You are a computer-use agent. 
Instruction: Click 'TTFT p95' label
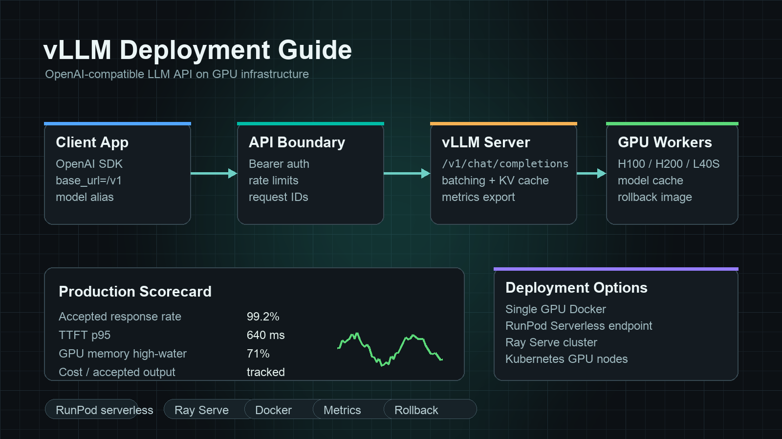[85, 335]
